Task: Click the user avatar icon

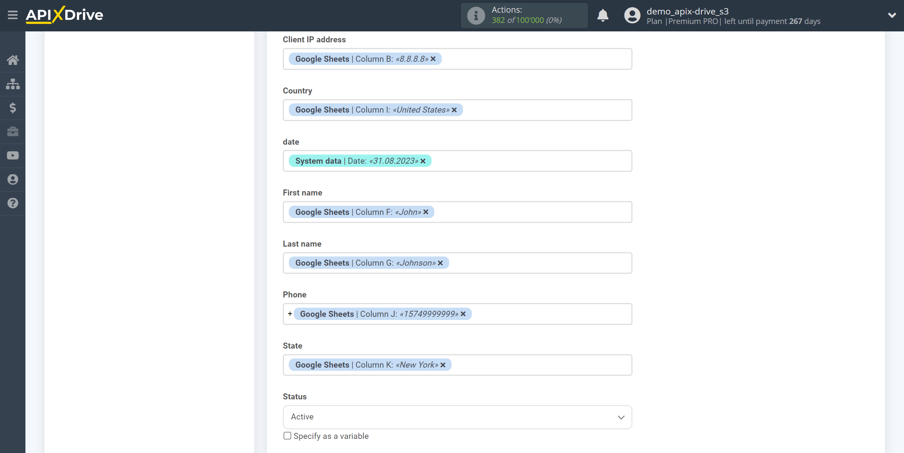Action: pyautogui.click(x=632, y=16)
